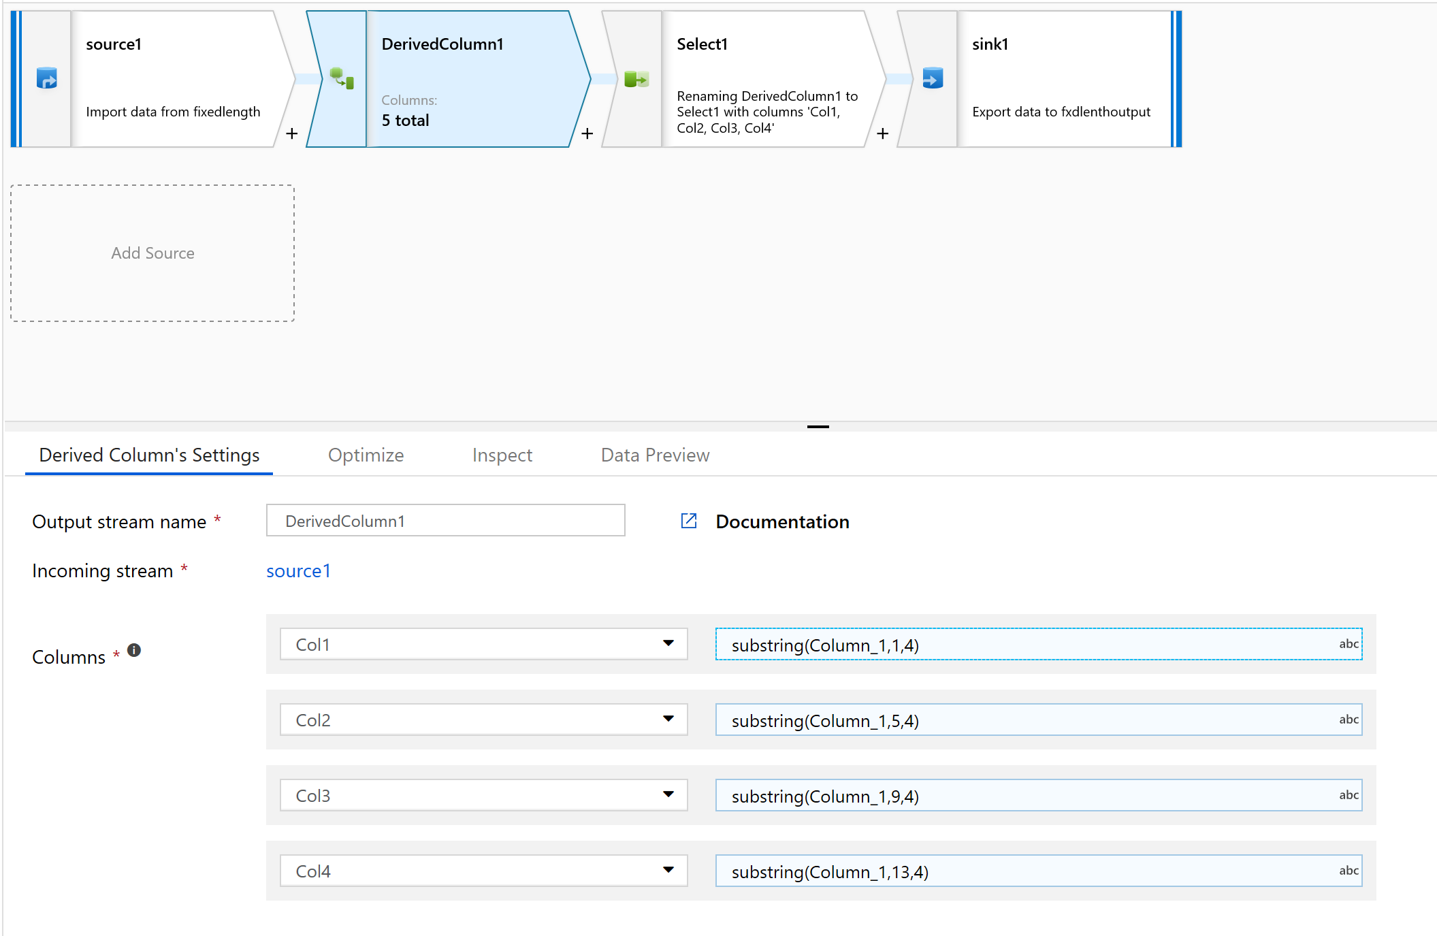Click the source1 database import icon
This screenshot has height=936, width=1437.
point(46,78)
